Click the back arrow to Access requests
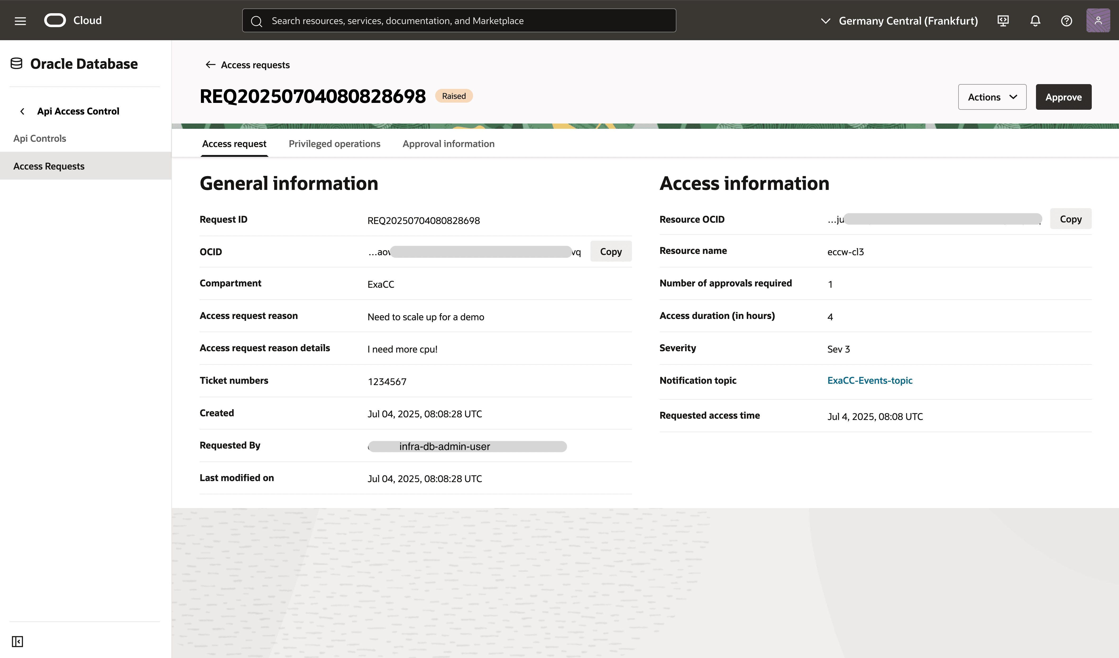The image size is (1119, 658). pos(210,64)
